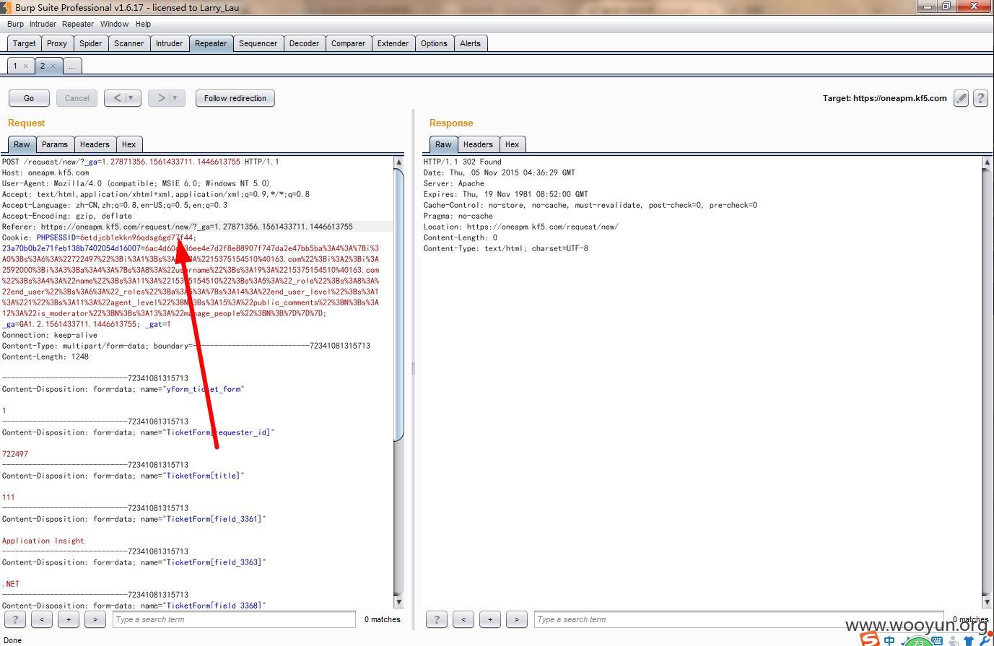This screenshot has width=994, height=646.
Task: Click the response scrollbar up arrow
Action: click(x=988, y=162)
